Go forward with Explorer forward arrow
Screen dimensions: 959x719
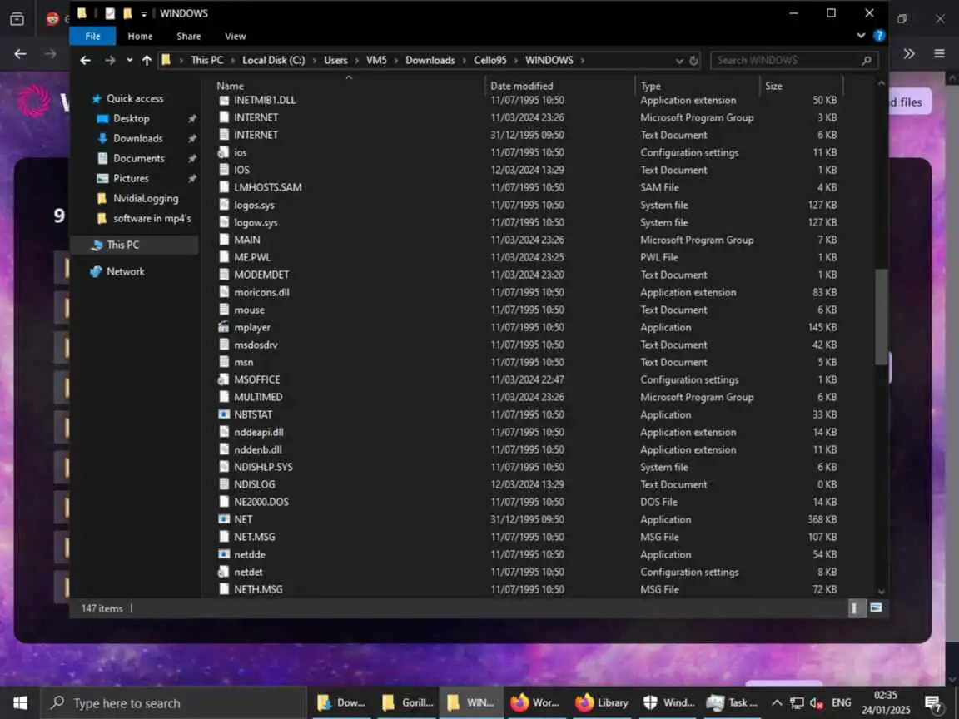click(x=110, y=60)
